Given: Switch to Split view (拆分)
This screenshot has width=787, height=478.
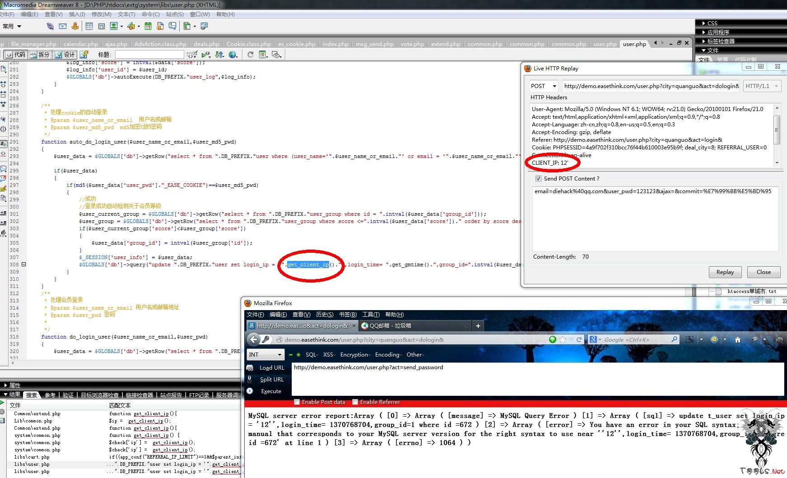Looking at the screenshot, I should pyautogui.click(x=40, y=55).
